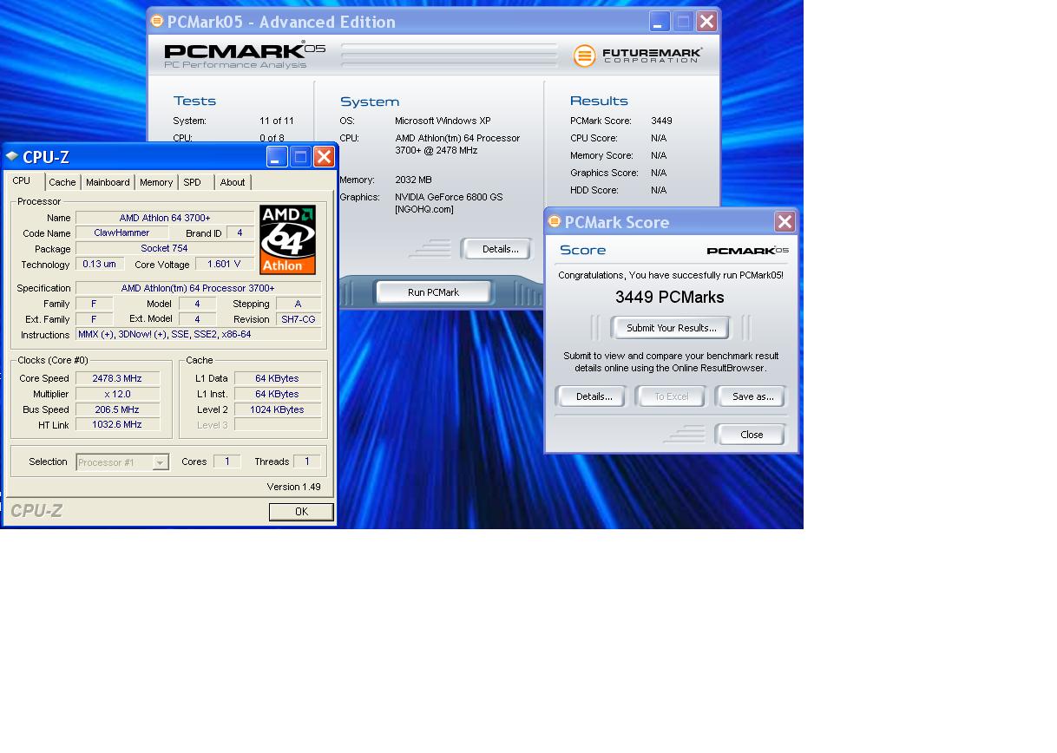Click the System tests count 11 of 11
Screen dimensions: 1057x753
(276, 121)
